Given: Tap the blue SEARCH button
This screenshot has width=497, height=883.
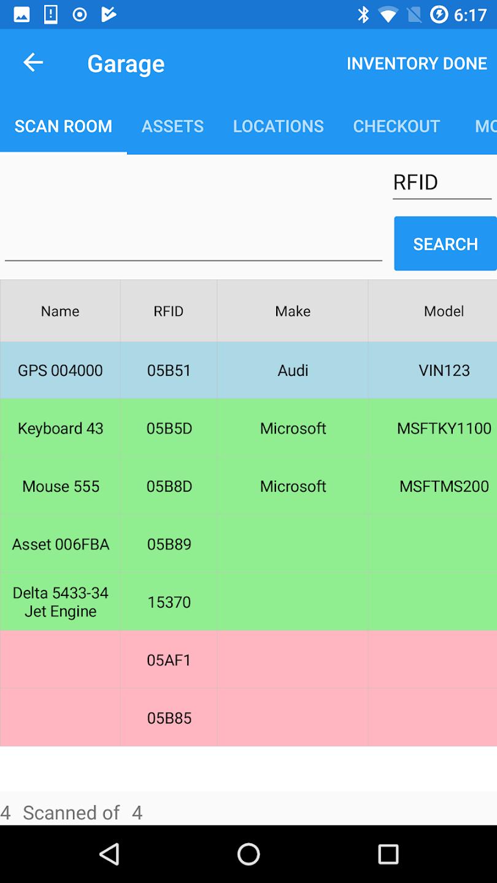Looking at the screenshot, I should coord(445,243).
